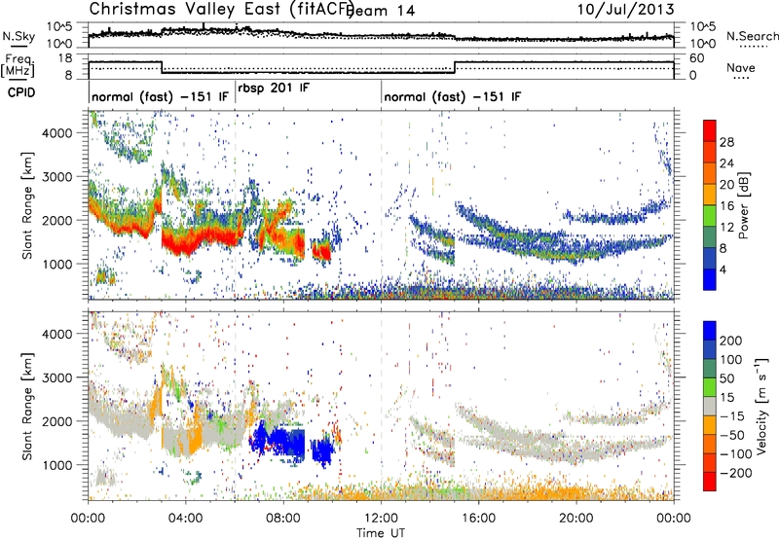Click the dotted line sample under Nave
Viewport: 779px width, 539px height.
741,78
